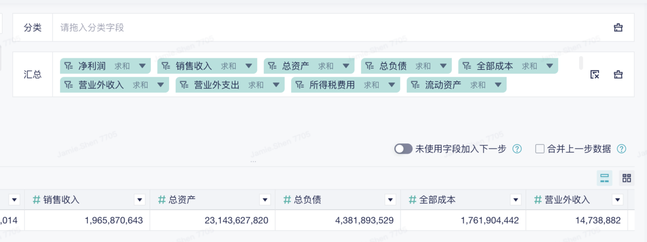The width and height of the screenshot is (647, 242).
Task: Open the 全部成本 chip aggregation dropdown arrow
Action: pyautogui.click(x=549, y=66)
